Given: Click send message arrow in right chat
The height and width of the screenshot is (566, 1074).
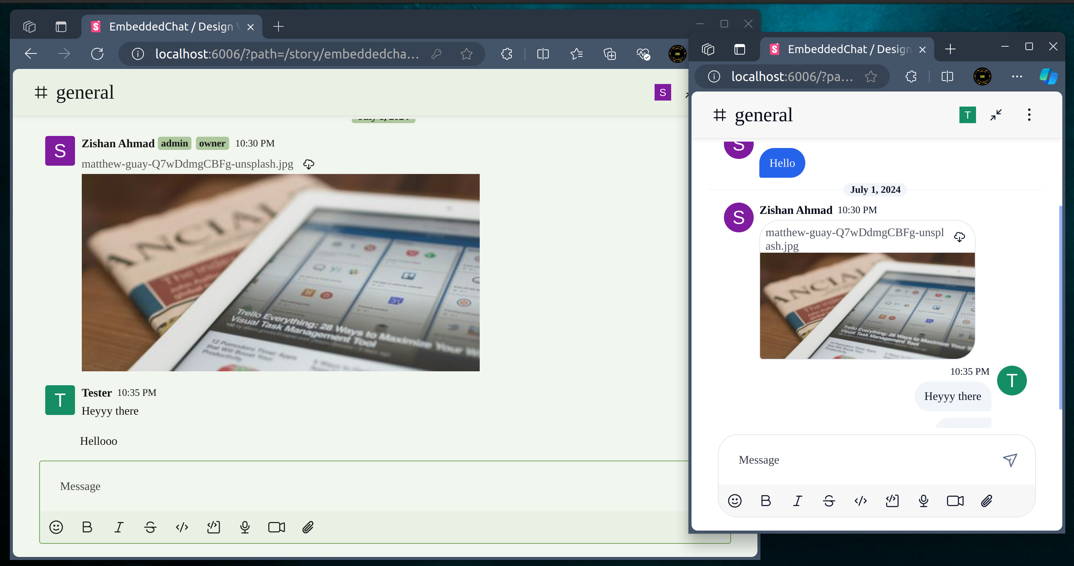Looking at the screenshot, I should pos(1010,460).
